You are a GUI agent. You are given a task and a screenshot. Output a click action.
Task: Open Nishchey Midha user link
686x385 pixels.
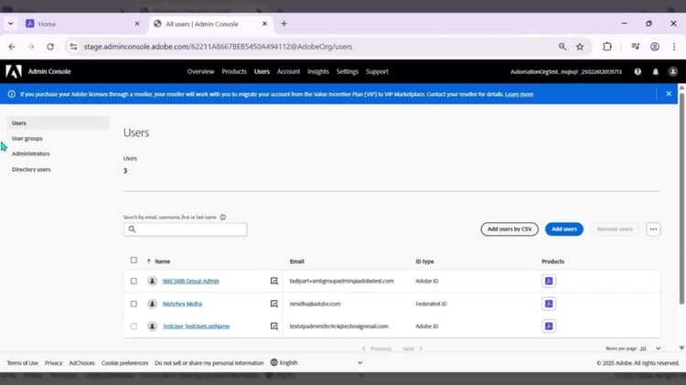(182, 304)
